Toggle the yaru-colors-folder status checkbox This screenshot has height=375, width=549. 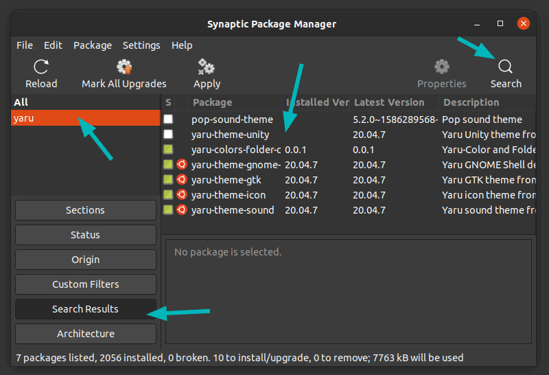pyautogui.click(x=168, y=150)
